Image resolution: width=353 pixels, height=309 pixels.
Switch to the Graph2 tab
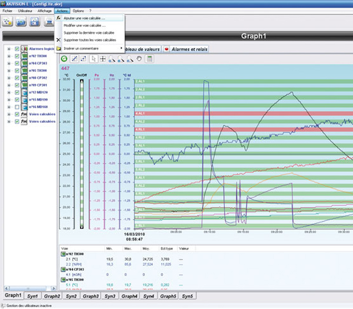52,296
